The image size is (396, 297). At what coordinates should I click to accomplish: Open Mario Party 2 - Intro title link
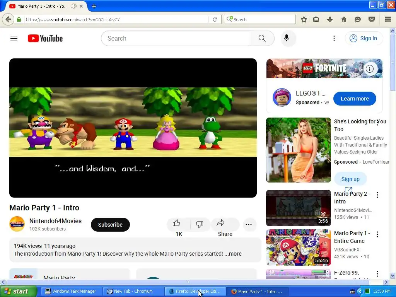[x=352, y=198]
